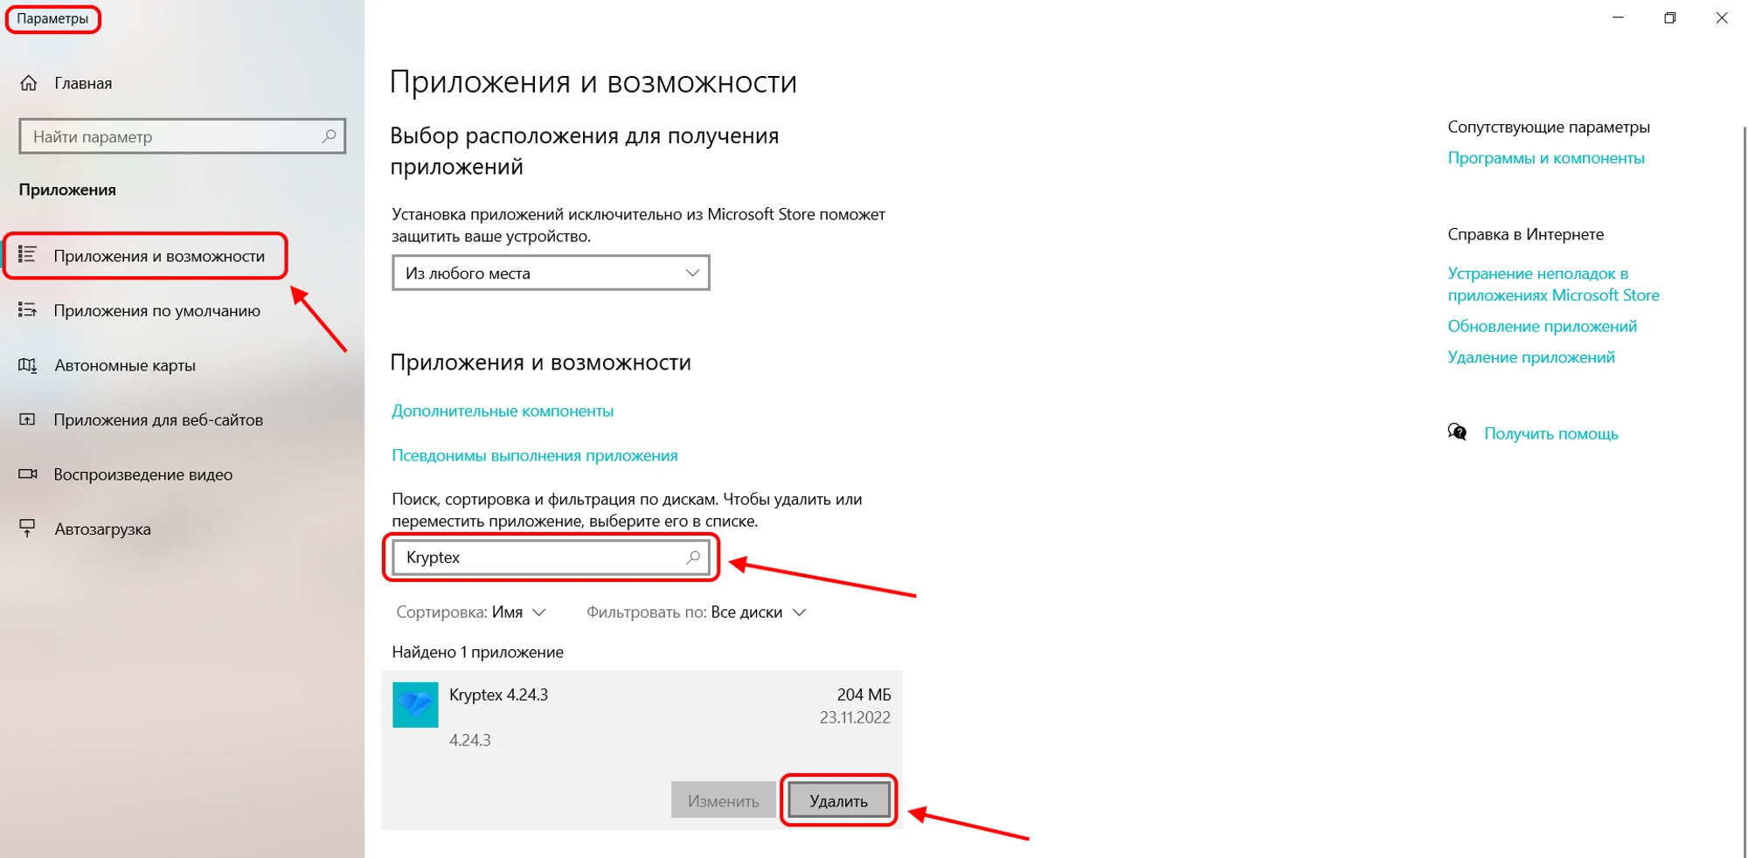
Task: Click the Удаление приложений help link
Action: [1530, 357]
